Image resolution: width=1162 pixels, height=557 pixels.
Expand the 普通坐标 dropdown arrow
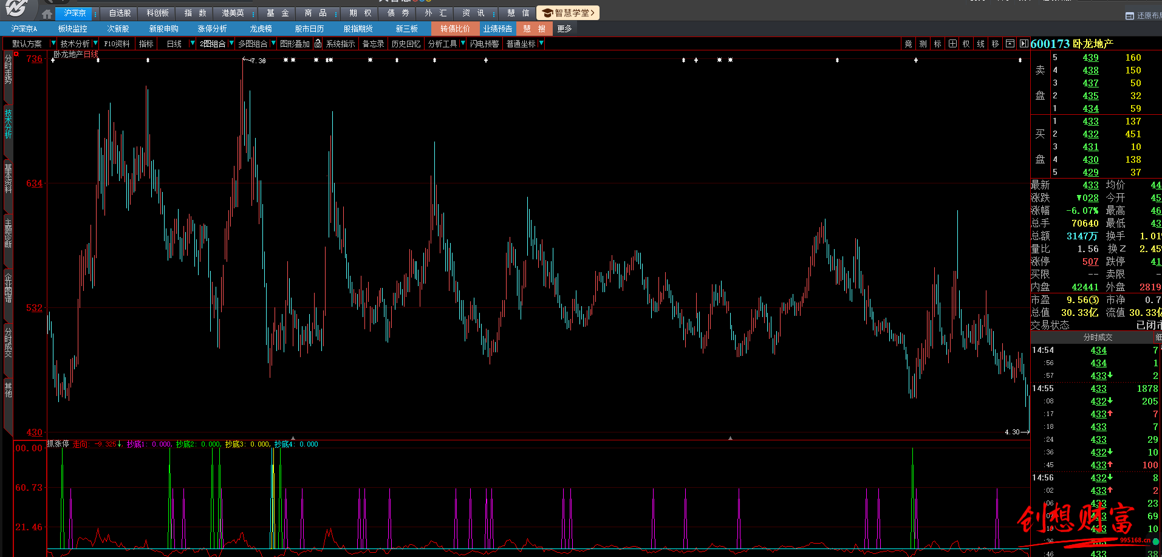click(x=541, y=43)
